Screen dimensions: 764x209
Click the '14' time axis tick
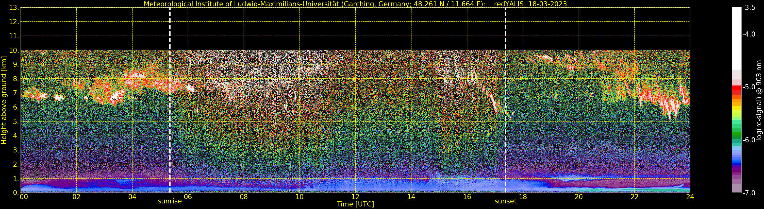click(x=411, y=197)
